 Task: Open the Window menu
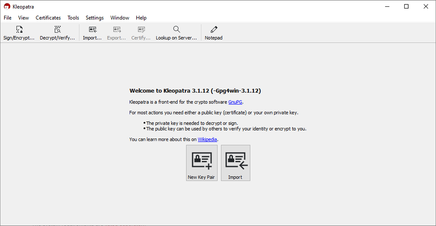[120, 18]
